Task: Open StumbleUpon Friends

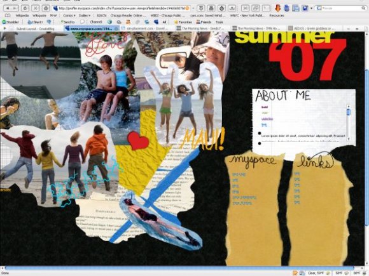Action: pyautogui.click(x=204, y=22)
